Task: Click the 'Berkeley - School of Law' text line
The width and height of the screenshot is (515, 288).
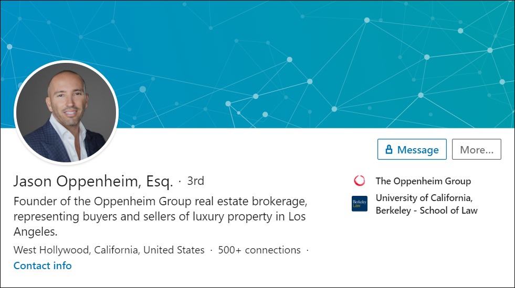Action: pyautogui.click(x=426, y=211)
